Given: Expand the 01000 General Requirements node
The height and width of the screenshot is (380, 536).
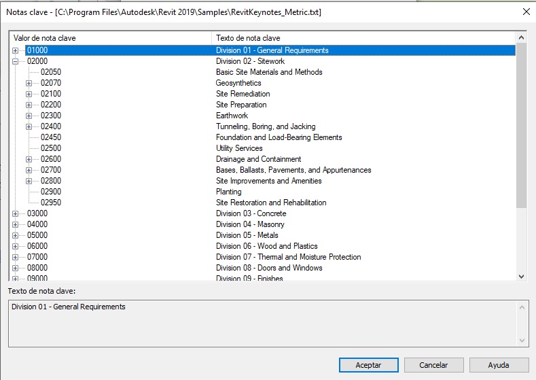Looking at the screenshot, I should click(x=16, y=50).
